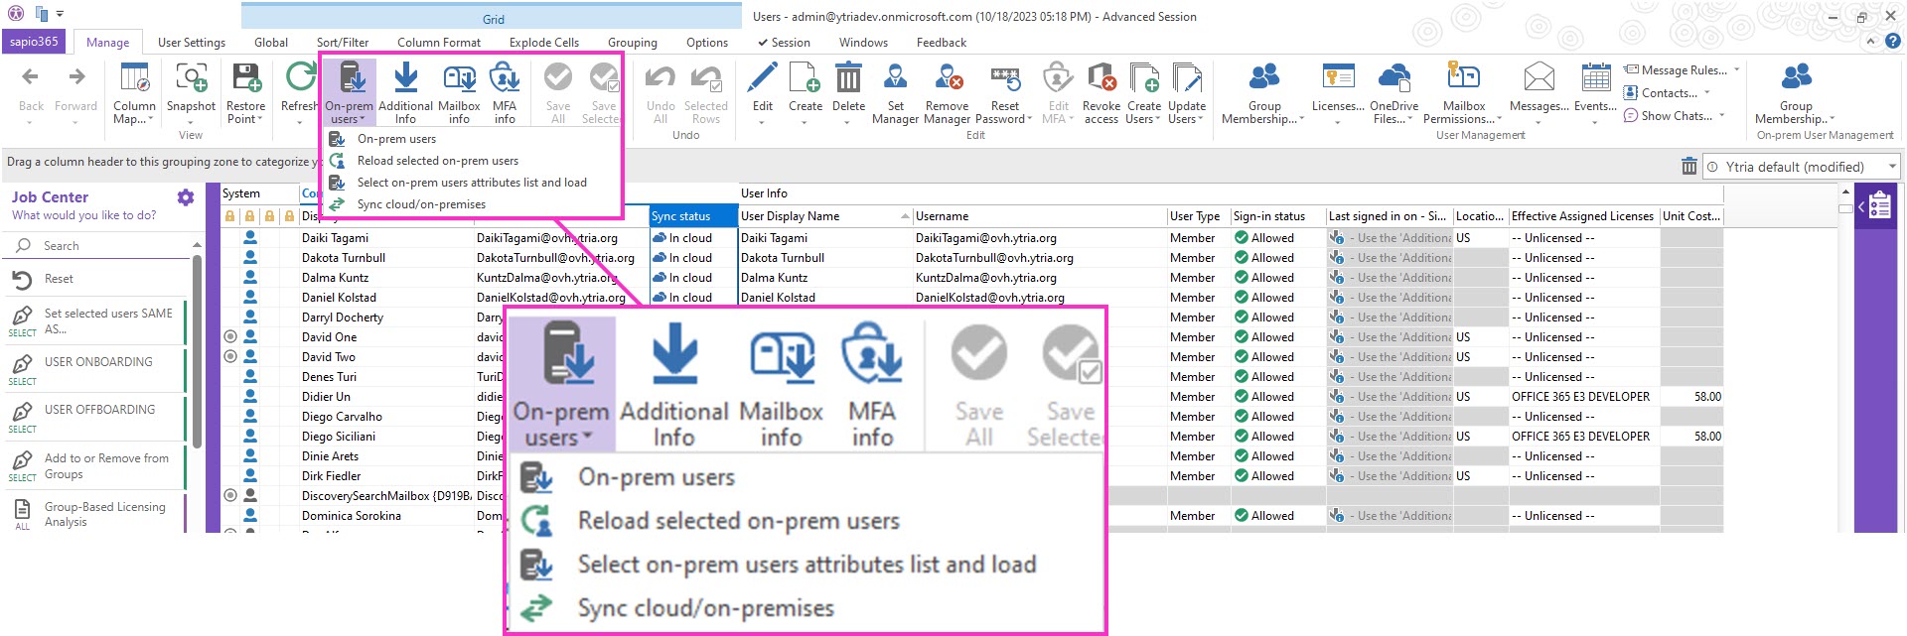Viewport: 1907px width, 636px height.
Task: Click the Remove Manager icon
Action: [948, 77]
